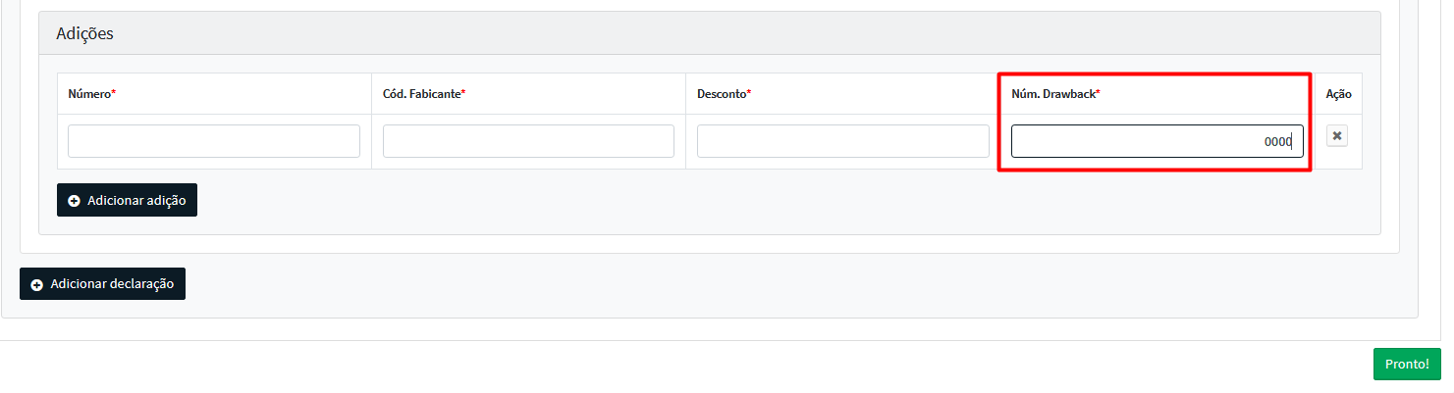Click the 0000 text in Núm. Drawback
1454x393 pixels.
pos(1277,141)
